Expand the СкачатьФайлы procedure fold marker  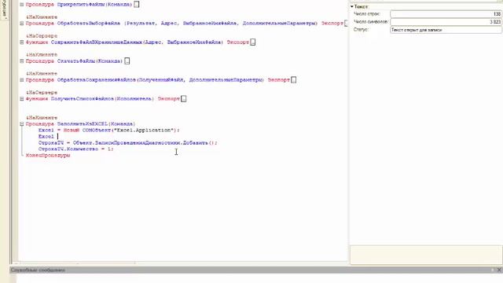[x=22, y=61]
